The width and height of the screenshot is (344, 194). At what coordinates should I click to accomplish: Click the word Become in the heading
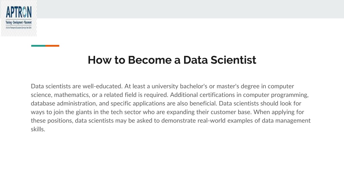point(150,60)
